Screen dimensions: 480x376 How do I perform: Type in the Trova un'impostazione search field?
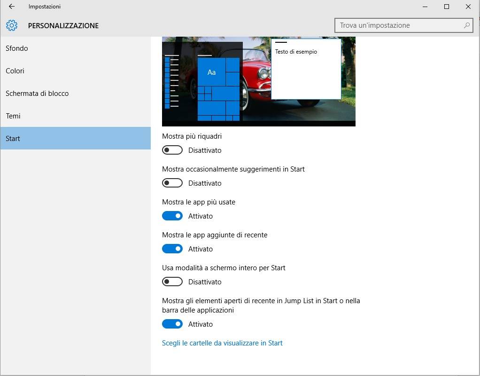pos(399,25)
